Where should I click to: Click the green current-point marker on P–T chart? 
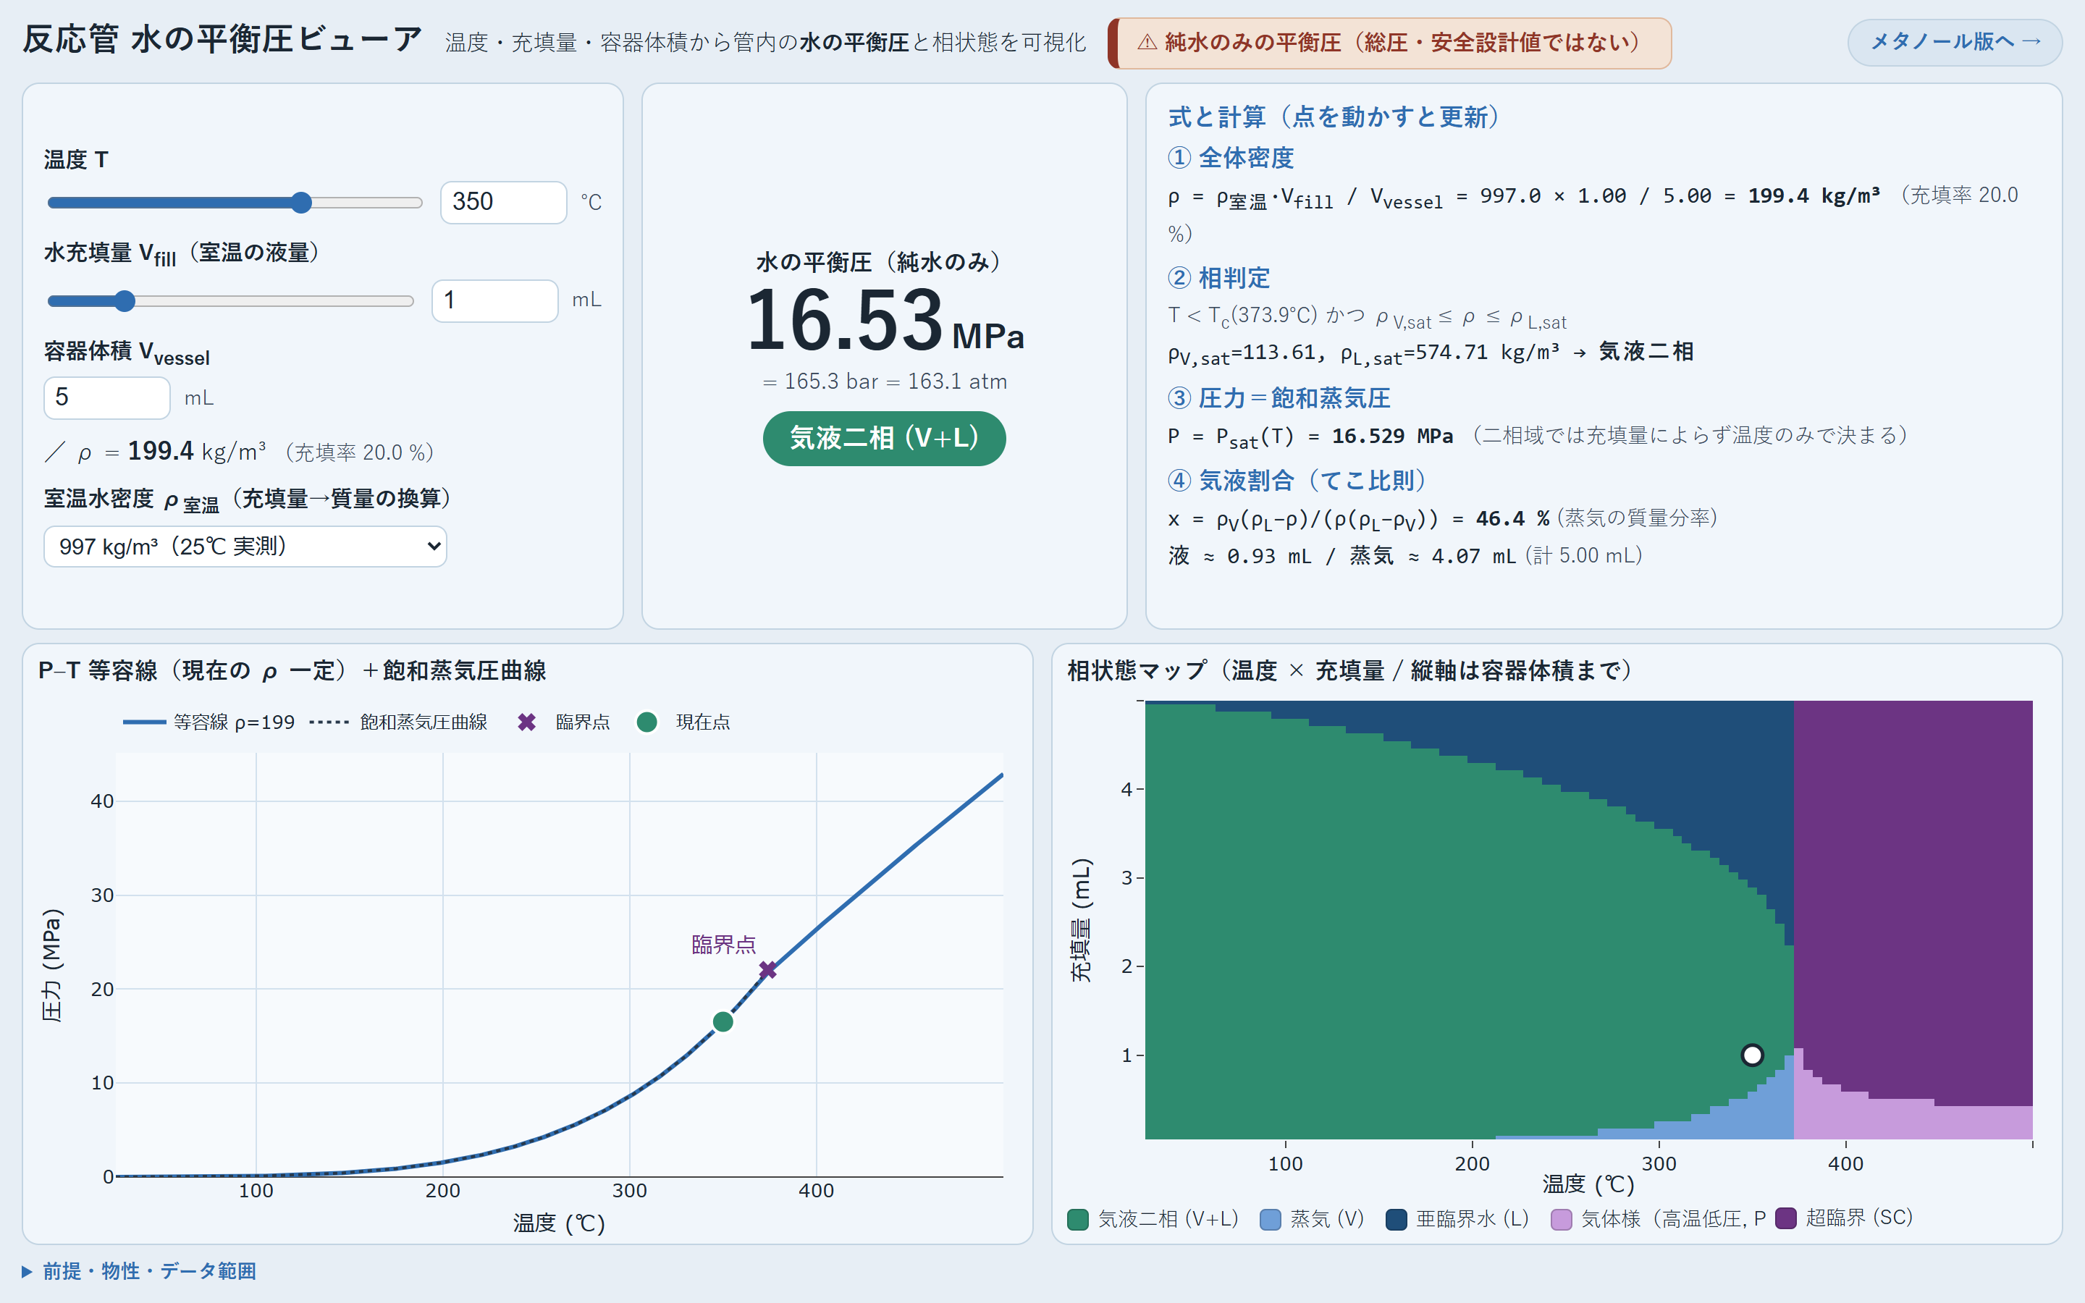tap(723, 1021)
